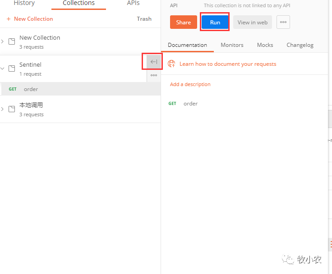332x274 pixels.
Task: Open the Monitors tab
Action: (232, 45)
